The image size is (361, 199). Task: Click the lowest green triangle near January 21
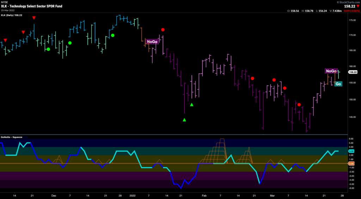click(184, 120)
